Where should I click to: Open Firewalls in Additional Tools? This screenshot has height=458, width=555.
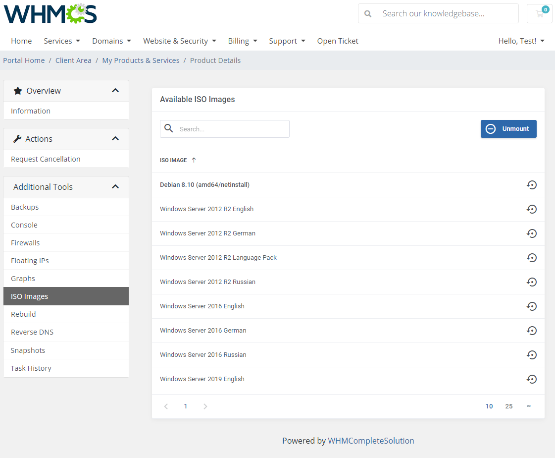point(66,243)
